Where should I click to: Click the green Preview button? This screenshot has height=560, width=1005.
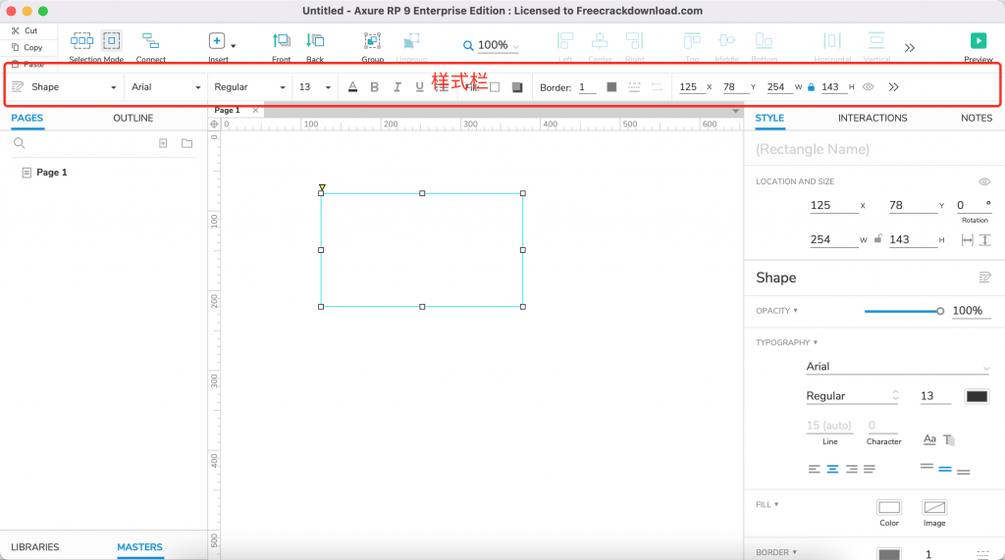(x=978, y=41)
